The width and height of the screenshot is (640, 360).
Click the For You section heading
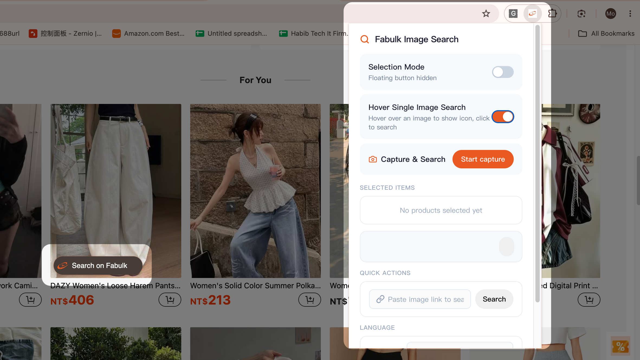[256, 80]
